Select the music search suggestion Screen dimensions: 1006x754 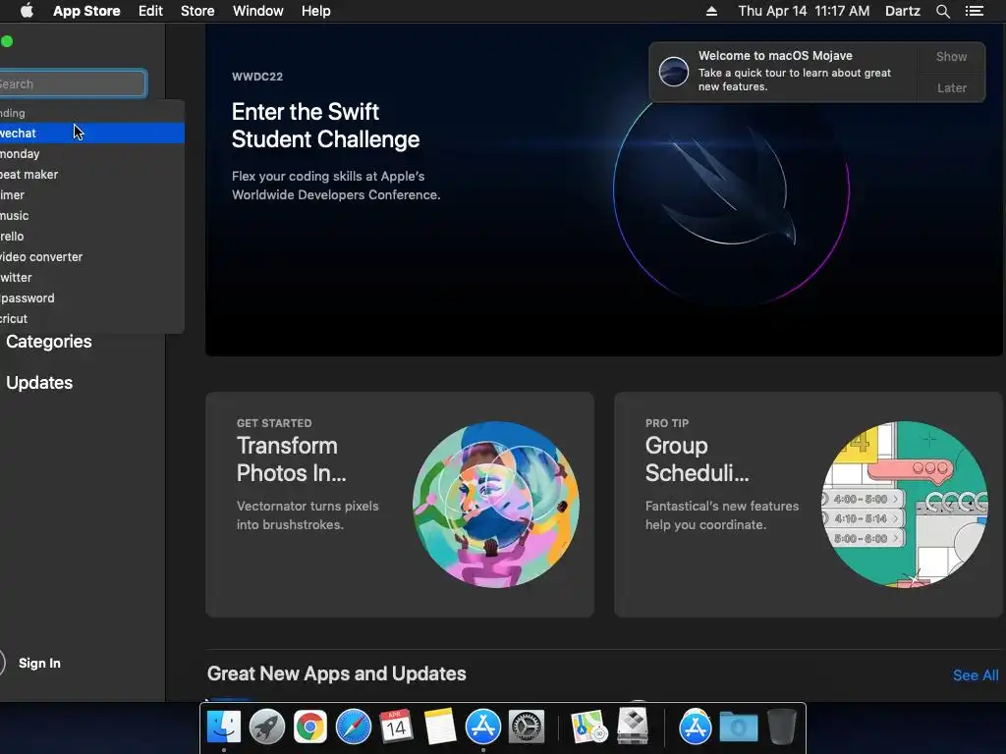click(x=91, y=215)
